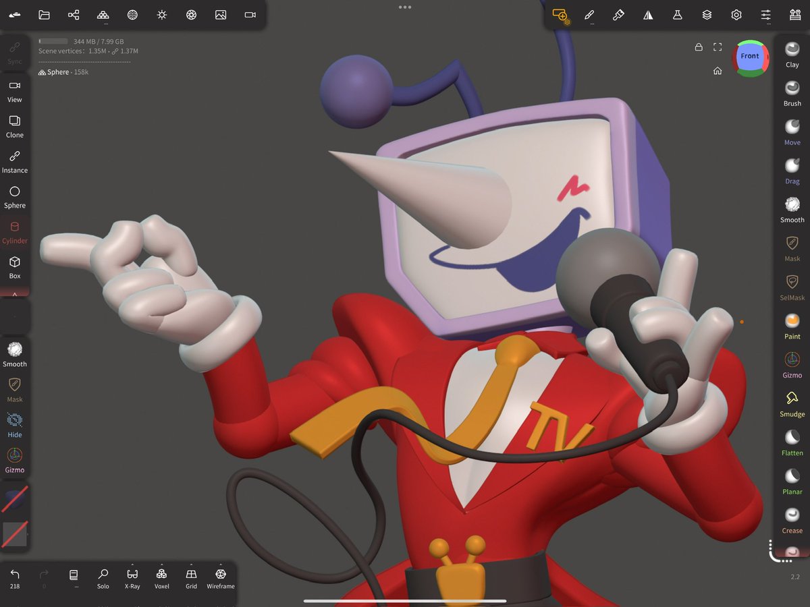Reset view with home icon
Image resolution: width=810 pixels, height=607 pixels.
tap(718, 71)
